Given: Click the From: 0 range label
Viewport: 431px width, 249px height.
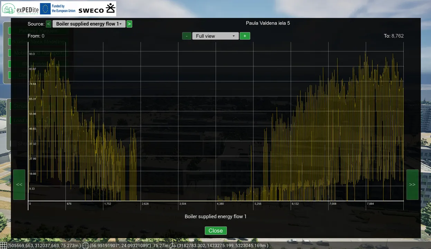Looking at the screenshot, I should 36,36.
